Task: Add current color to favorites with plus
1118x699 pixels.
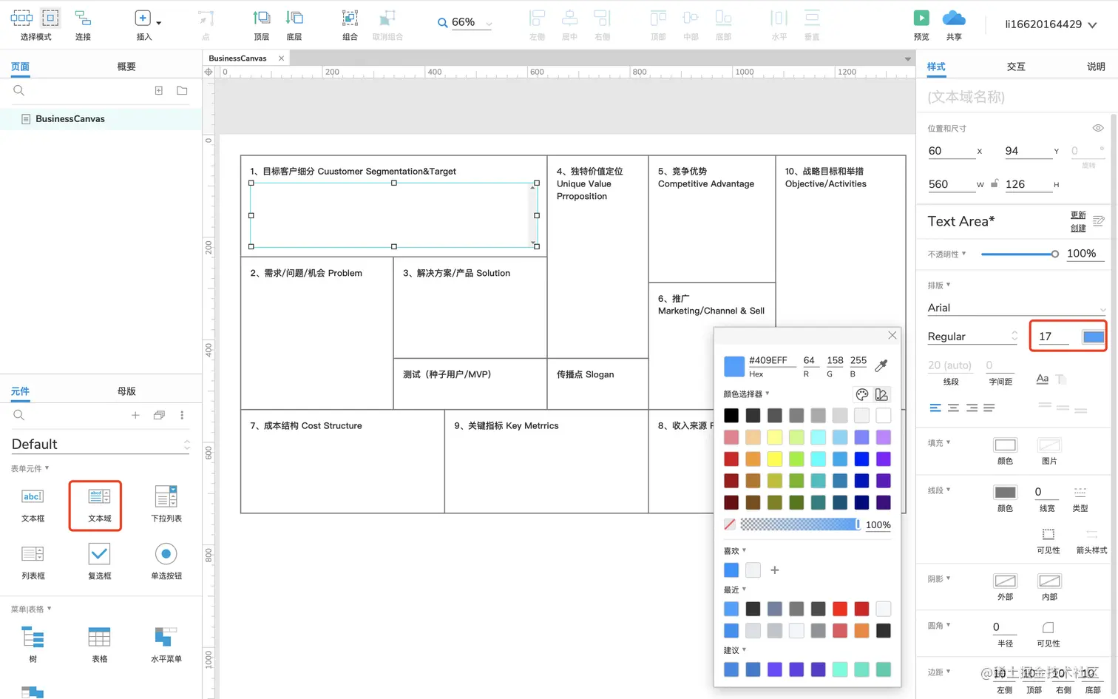Action: (x=774, y=570)
